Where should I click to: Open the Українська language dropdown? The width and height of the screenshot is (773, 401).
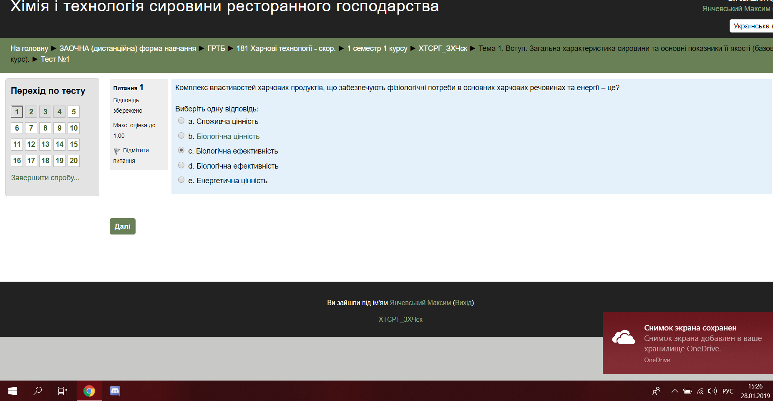[751, 26]
